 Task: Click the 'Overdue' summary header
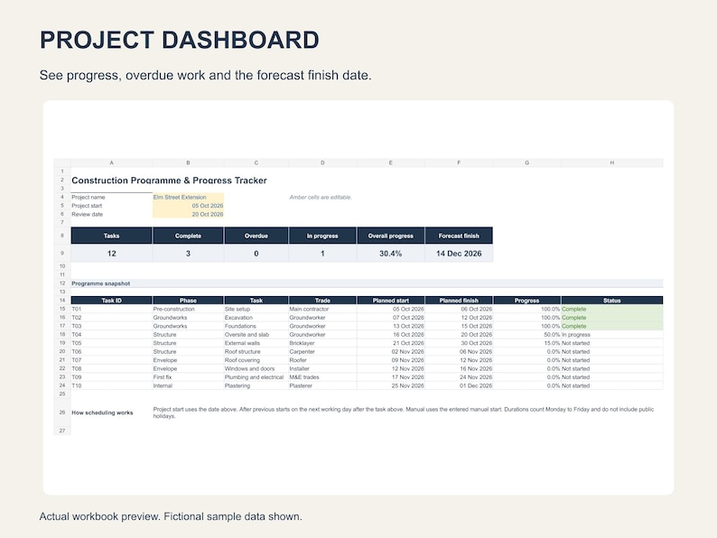[x=256, y=236]
